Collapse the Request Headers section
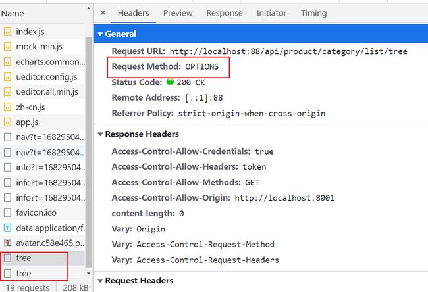 100,281
